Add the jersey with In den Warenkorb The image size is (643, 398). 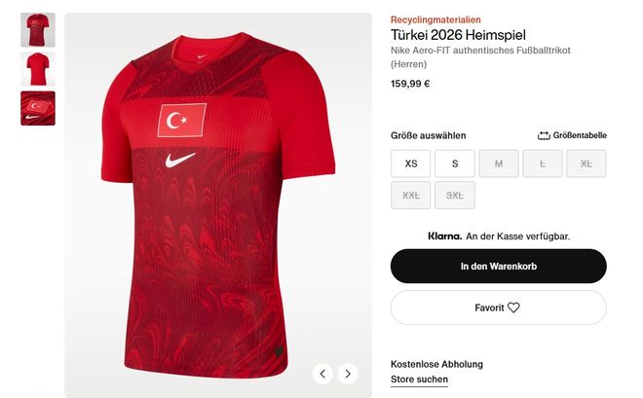pyautogui.click(x=499, y=267)
